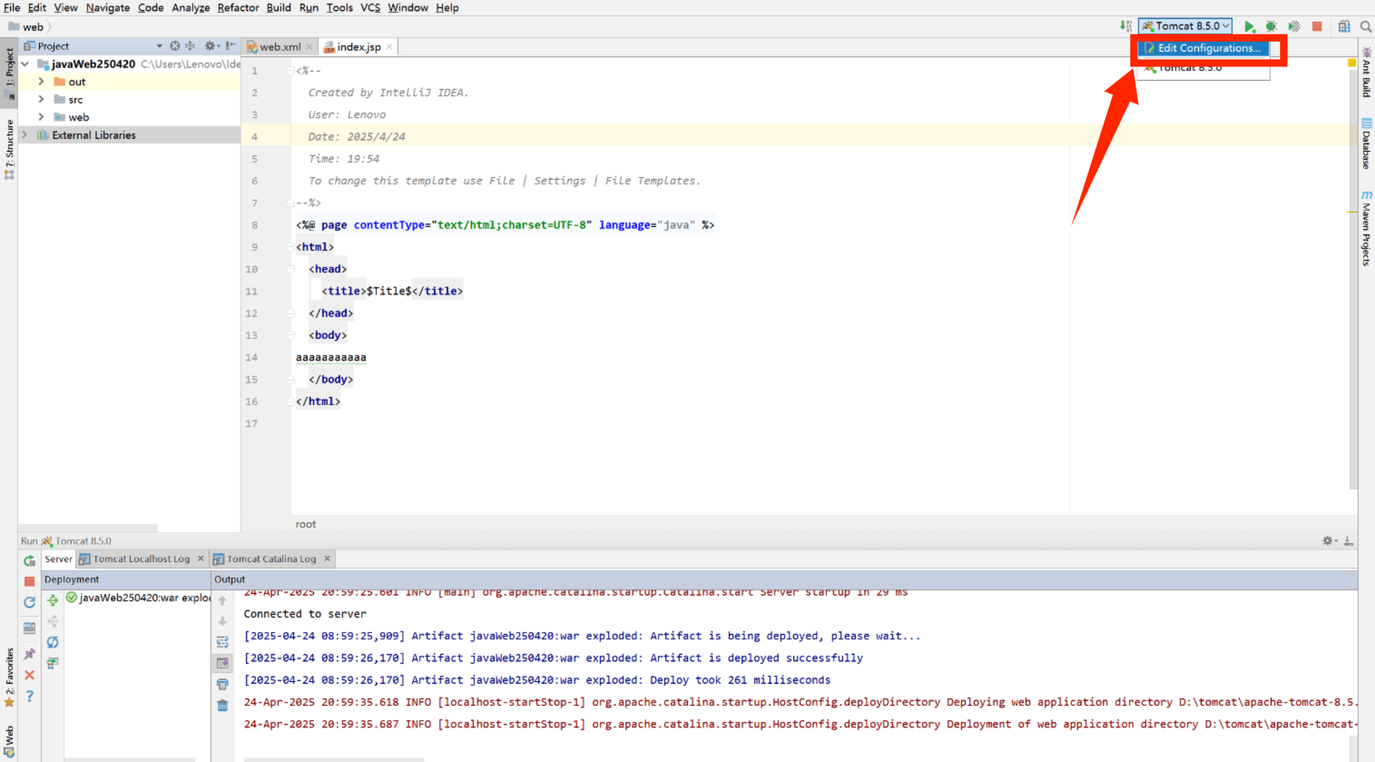Click the trash Clear All output icon
1375x762 pixels.
coord(222,705)
